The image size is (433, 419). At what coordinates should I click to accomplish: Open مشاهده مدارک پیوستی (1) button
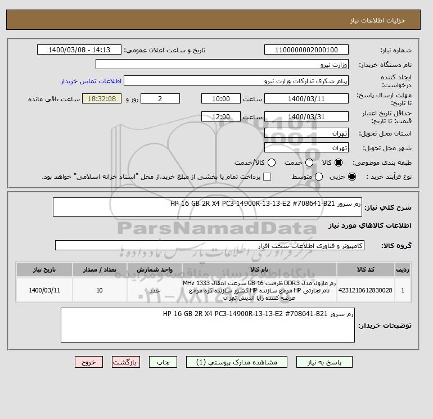[237, 362]
